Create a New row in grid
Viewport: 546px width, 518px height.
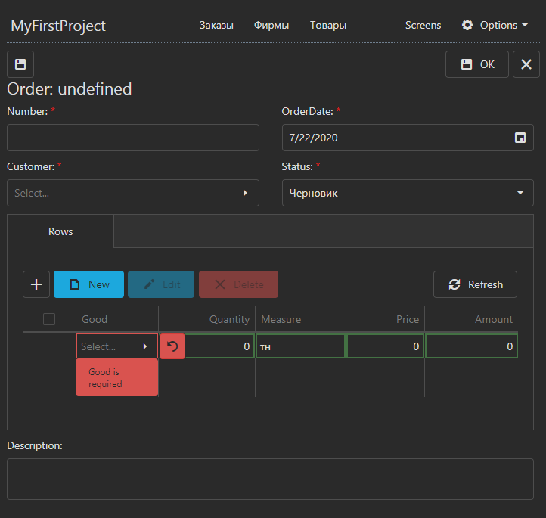pyautogui.click(x=90, y=284)
